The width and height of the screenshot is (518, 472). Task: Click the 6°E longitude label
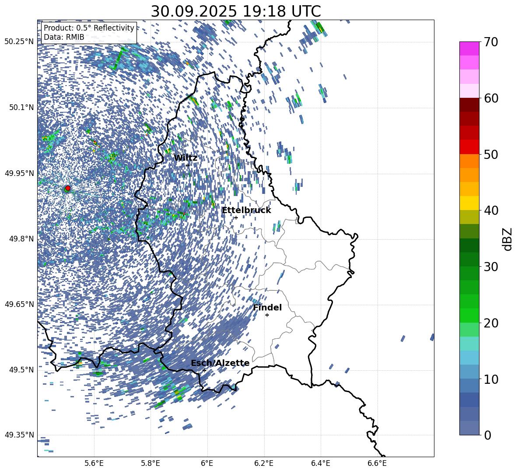point(207,464)
